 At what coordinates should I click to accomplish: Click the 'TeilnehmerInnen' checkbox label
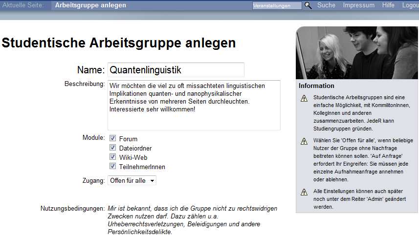click(142, 167)
